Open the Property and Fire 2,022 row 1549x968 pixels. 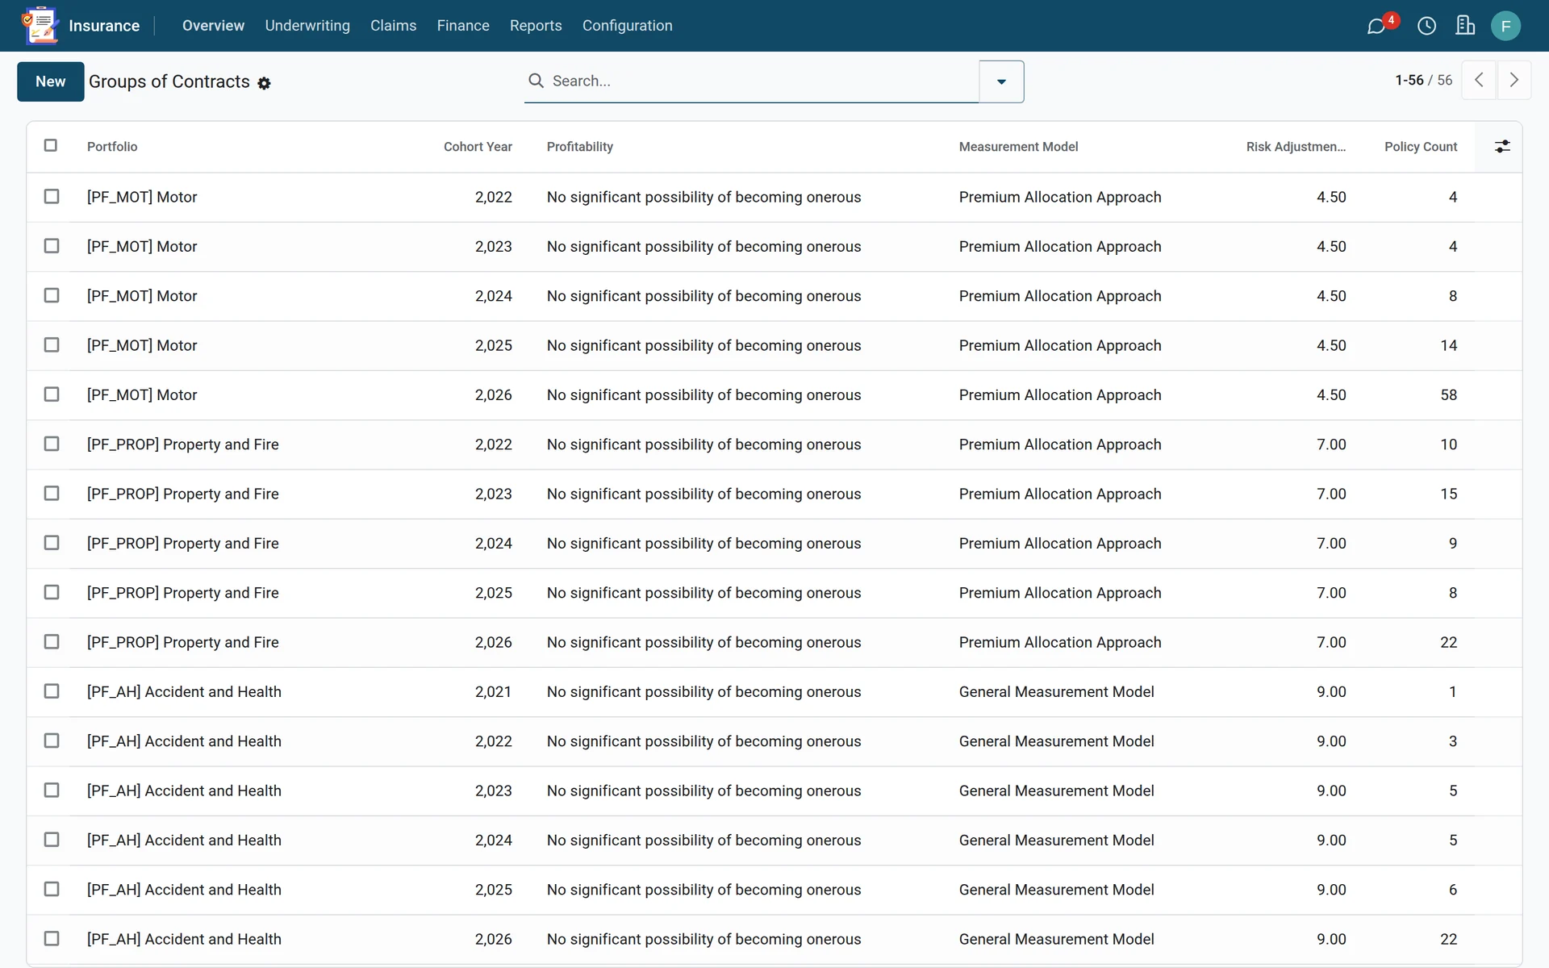pyautogui.click(x=774, y=444)
